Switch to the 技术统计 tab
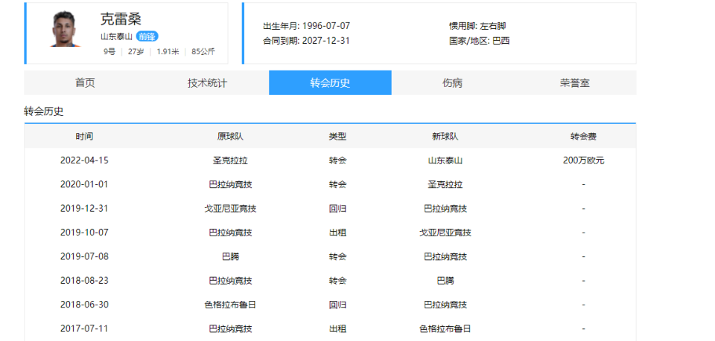 click(x=207, y=83)
